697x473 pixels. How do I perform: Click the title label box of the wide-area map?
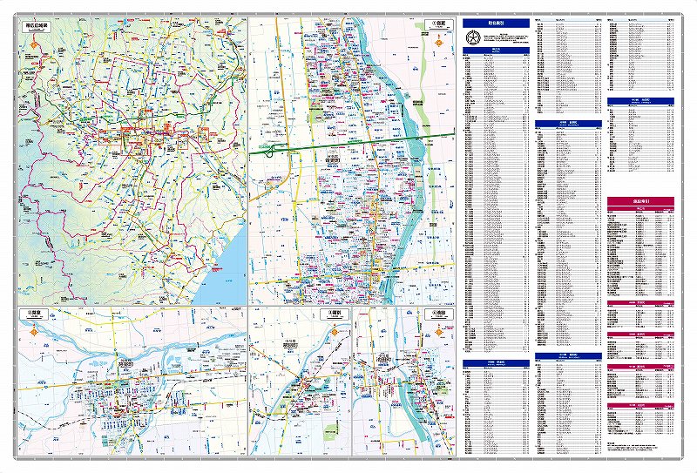pyautogui.click(x=37, y=27)
